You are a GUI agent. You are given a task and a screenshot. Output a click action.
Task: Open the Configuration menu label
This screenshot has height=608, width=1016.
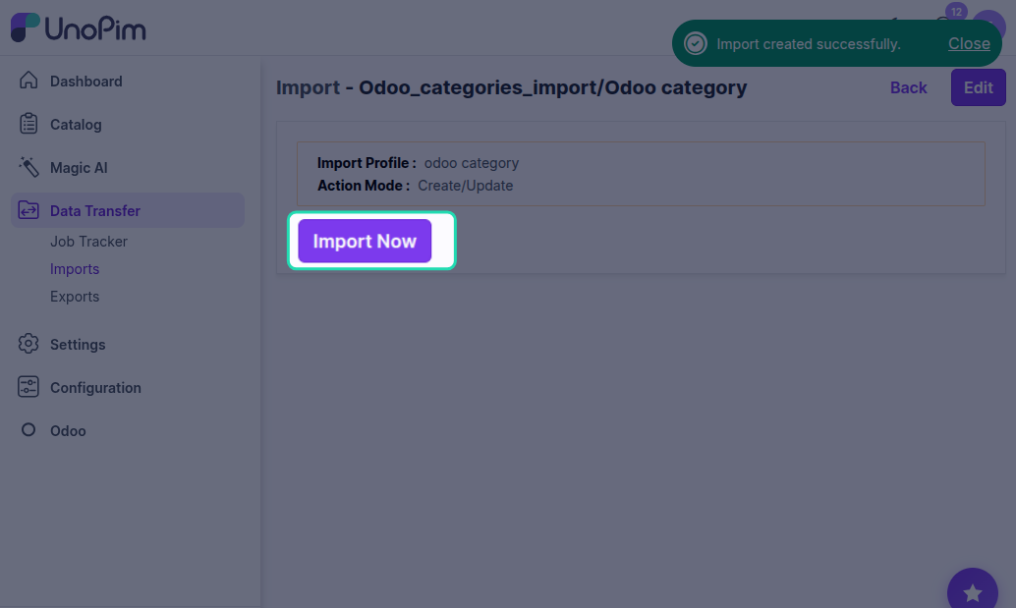pyautogui.click(x=95, y=388)
